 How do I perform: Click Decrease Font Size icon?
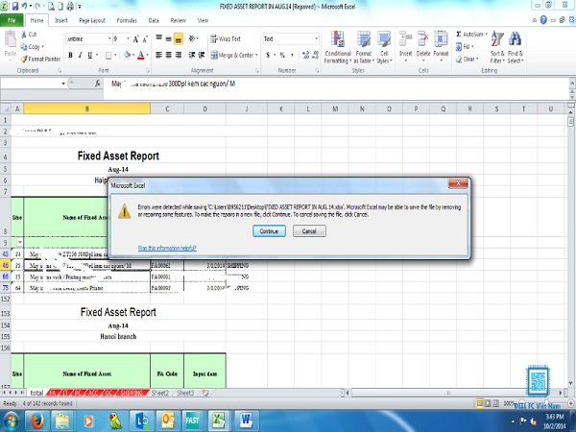coord(145,39)
